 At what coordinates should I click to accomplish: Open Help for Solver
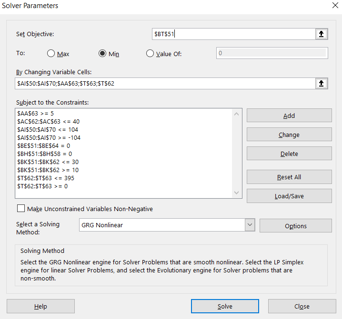(40, 306)
